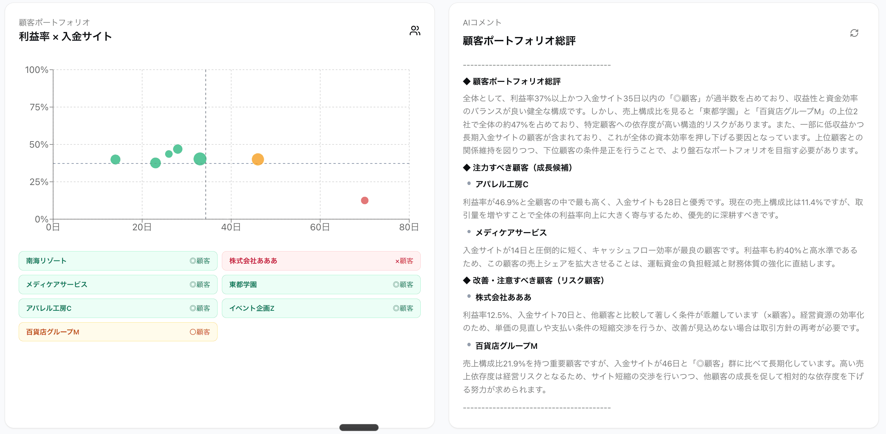Select the 顧客ポートフォリオ chart title
The height and width of the screenshot is (434, 886).
click(x=54, y=22)
